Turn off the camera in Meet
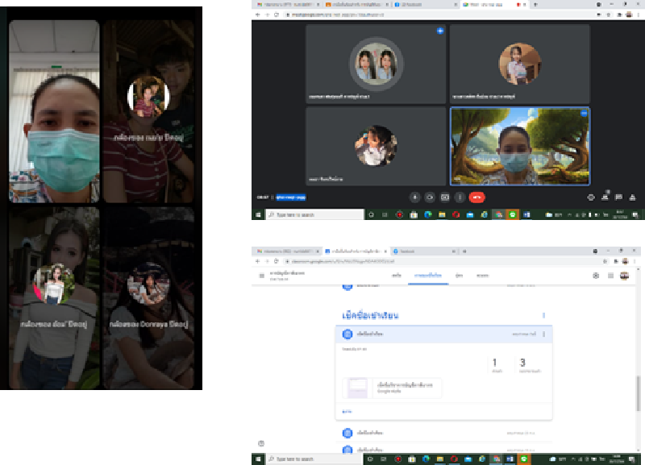 pos(430,197)
